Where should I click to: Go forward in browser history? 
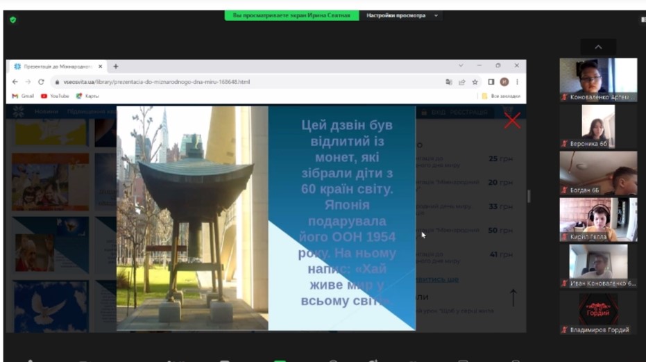28,82
